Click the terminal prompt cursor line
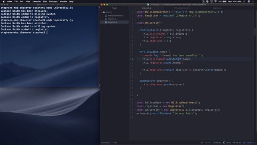Image resolution: width=257 pixels, height=145 pixels. click(24, 33)
